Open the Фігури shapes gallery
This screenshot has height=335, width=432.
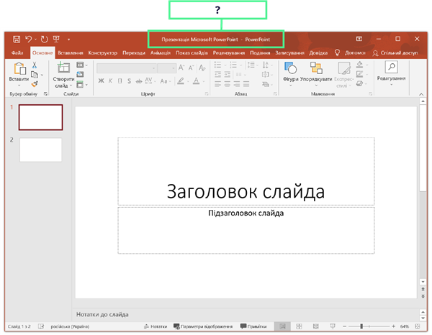(290, 75)
